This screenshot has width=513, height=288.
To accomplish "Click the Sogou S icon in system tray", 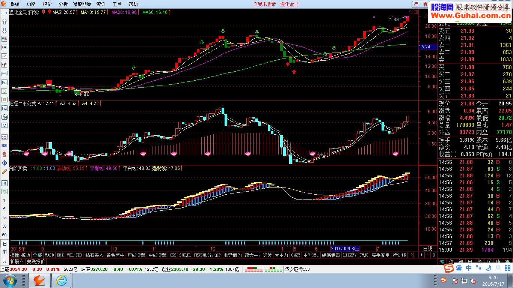I will (444, 280).
